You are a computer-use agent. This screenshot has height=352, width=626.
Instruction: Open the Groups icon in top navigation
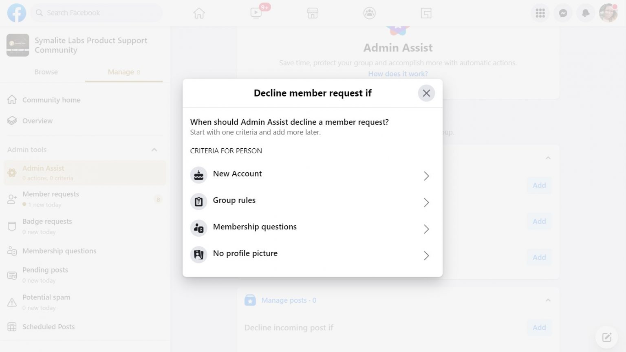[x=369, y=13]
